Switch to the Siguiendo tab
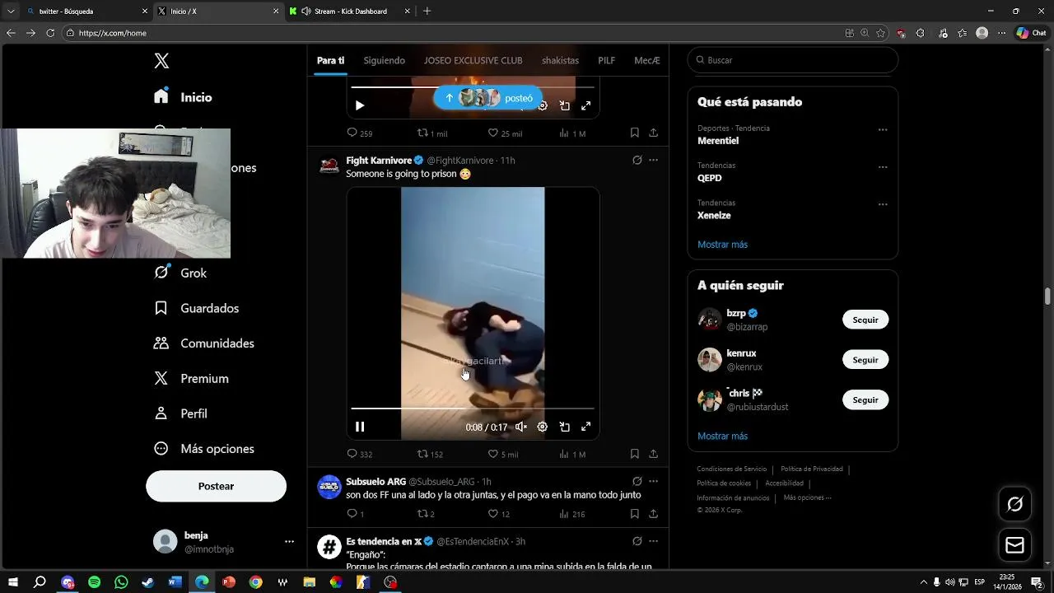Image resolution: width=1054 pixels, height=593 pixels. [384, 60]
